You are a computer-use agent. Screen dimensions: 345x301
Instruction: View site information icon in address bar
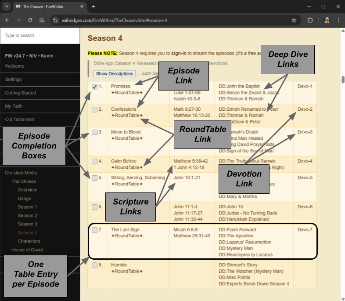pos(55,20)
